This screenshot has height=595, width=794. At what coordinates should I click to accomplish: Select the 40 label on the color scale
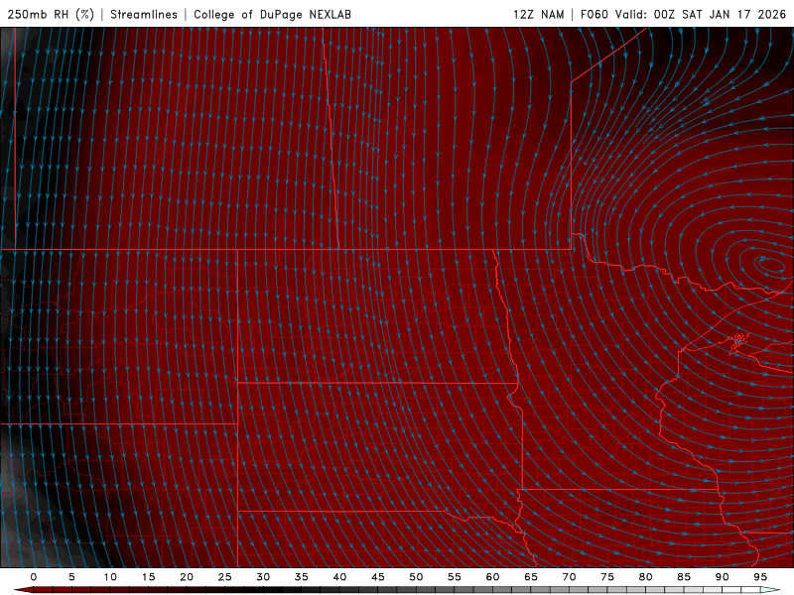click(x=339, y=577)
